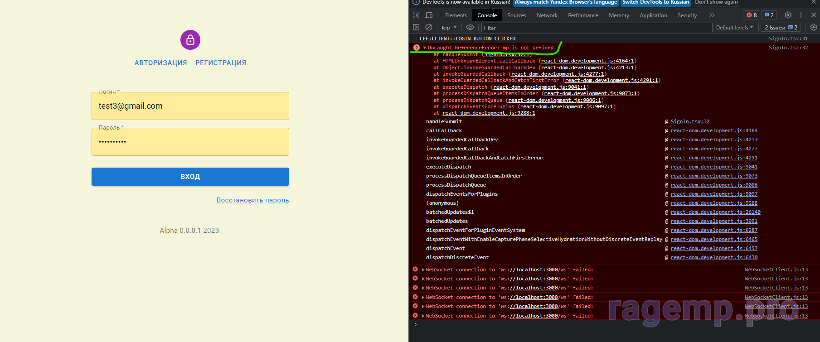Viewport: 820px width, 342px height.
Task: Focus the console Filter input field
Action: [x=596, y=28]
